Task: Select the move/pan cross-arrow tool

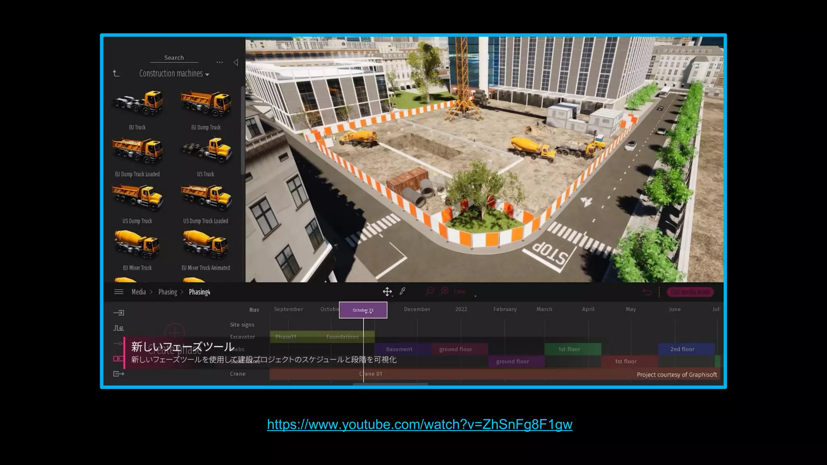Action: 387,291
